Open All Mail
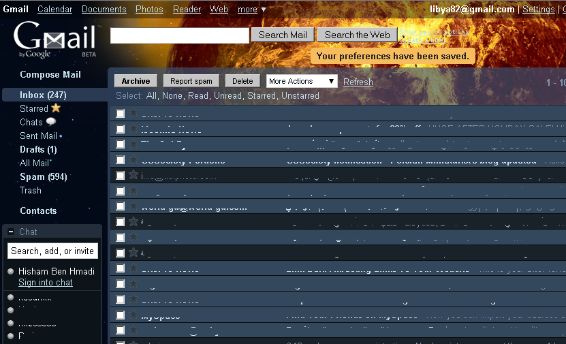The image size is (566, 344). tap(34, 163)
